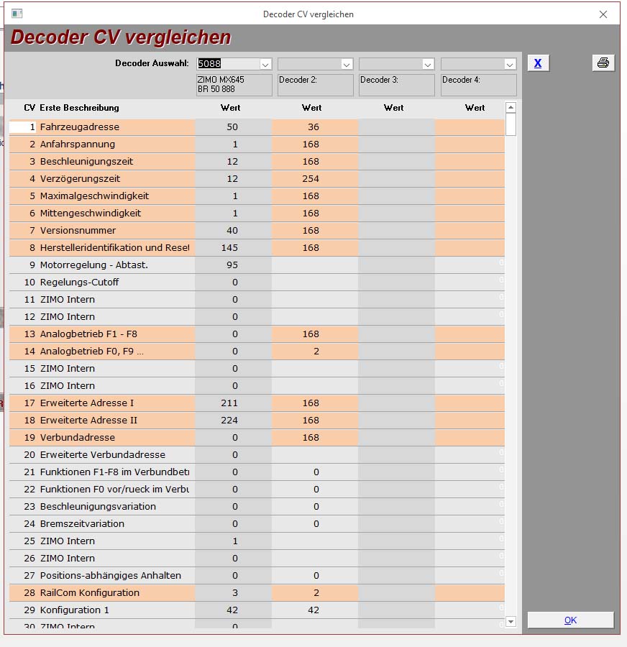627x647 pixels.
Task: Click value 211 for Erweiterte Adresse I
Action: [x=229, y=403]
